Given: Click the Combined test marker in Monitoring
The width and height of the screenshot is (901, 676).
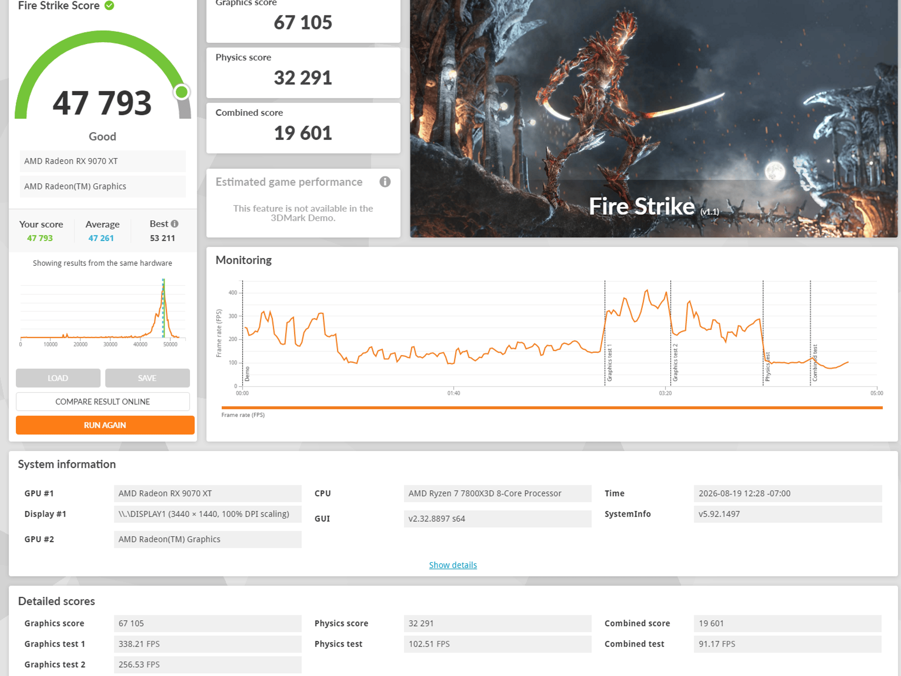Looking at the screenshot, I should [815, 363].
